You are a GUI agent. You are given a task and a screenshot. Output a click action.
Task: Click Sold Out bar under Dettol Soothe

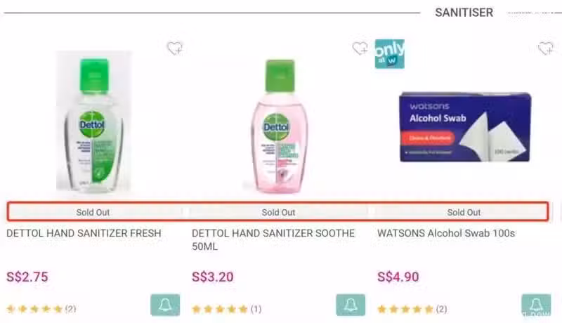pyautogui.click(x=278, y=212)
